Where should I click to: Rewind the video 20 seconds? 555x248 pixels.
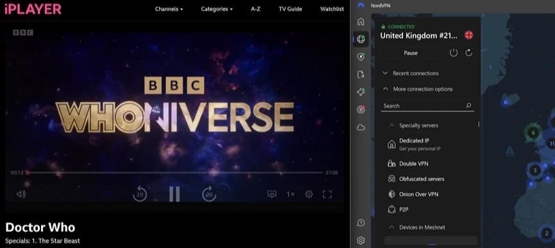pos(140,194)
